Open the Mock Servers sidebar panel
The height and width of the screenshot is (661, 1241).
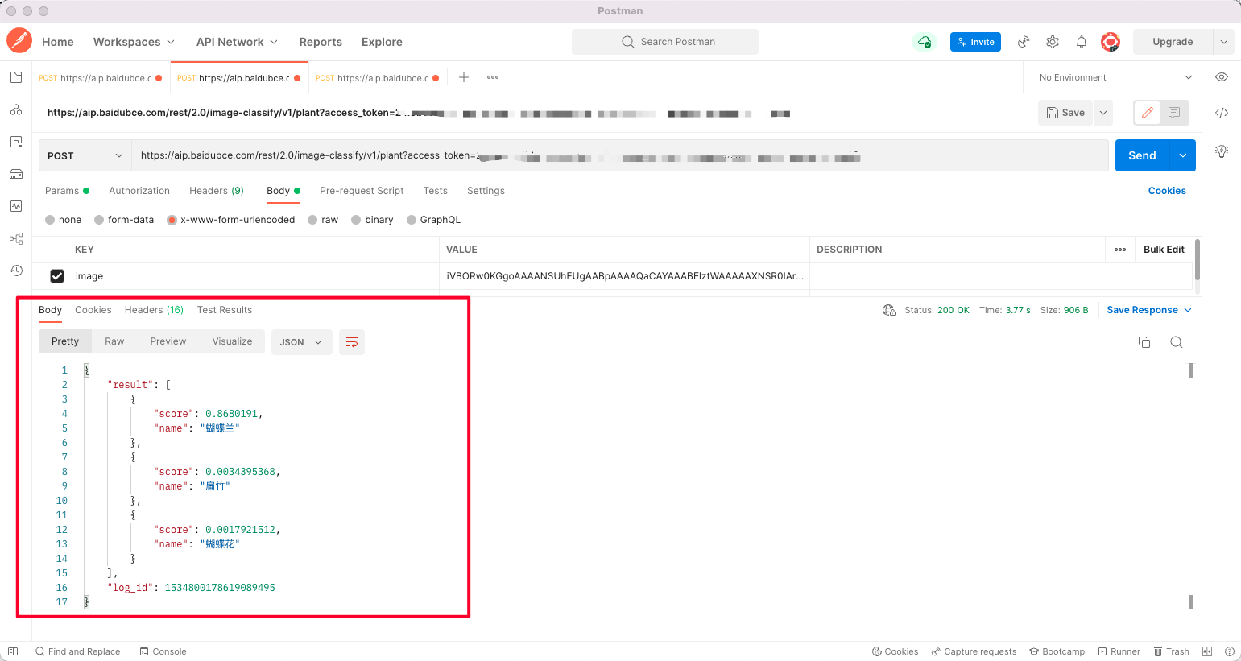pos(16,174)
